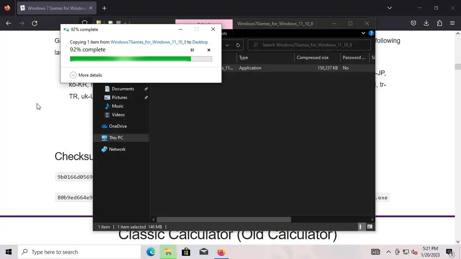The width and height of the screenshot is (461, 259).
Task: Open Windows7Games_for_Windows_11_10_8 source link
Action: click(148, 42)
